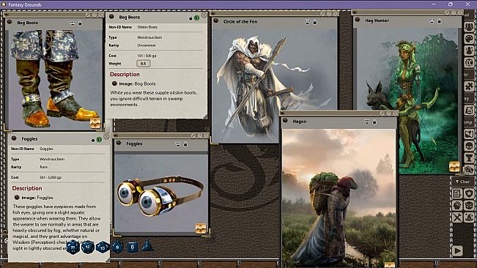Open the crossed tools icon under Char
The height and width of the screenshot is (268, 477).
[x=457, y=217]
